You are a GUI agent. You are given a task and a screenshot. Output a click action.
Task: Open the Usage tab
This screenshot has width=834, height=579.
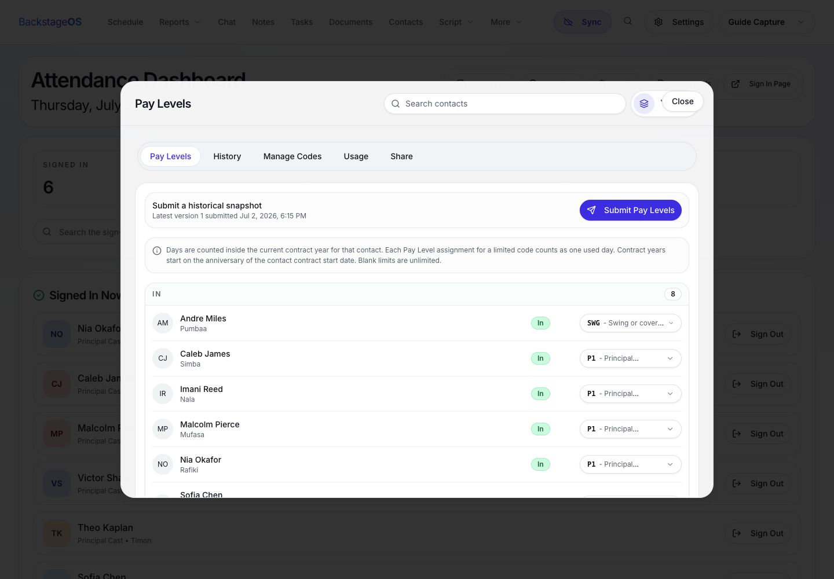pos(356,156)
